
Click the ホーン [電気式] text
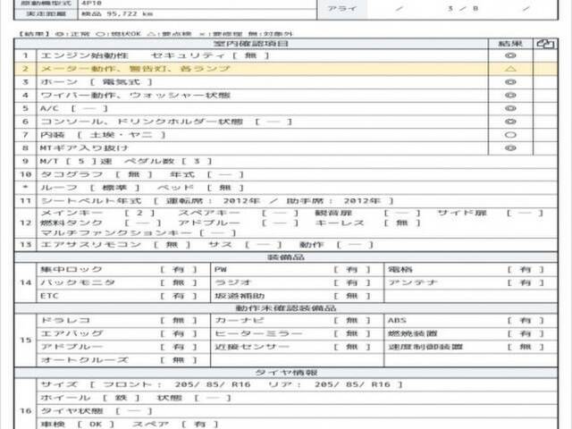click(x=97, y=82)
